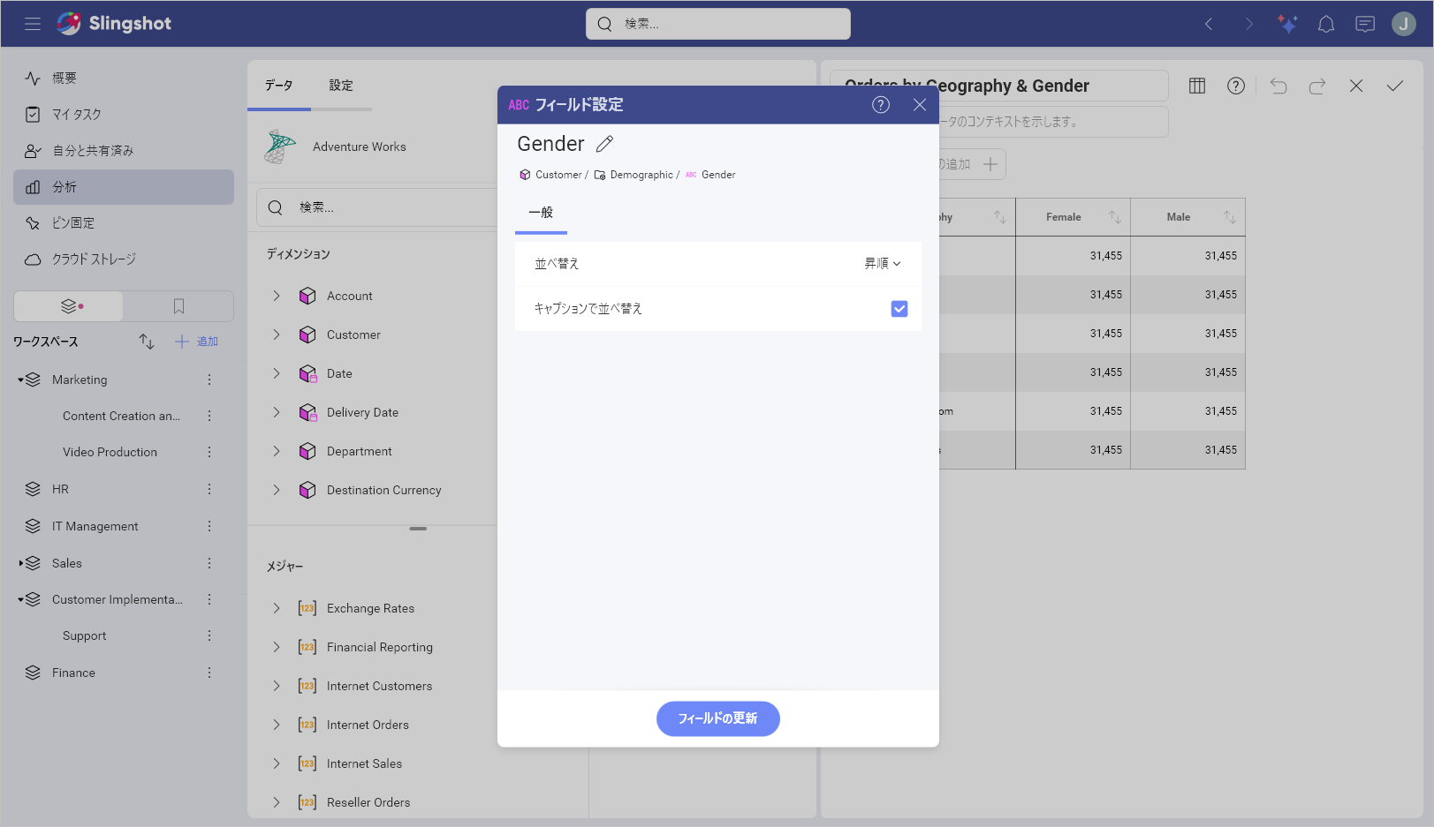The height and width of the screenshot is (827, 1434).
Task: Select the 一般 tab in dialog
Action: click(541, 213)
